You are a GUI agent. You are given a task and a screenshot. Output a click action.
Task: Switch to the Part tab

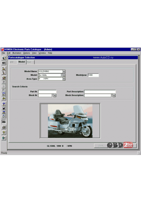click(x=30, y=62)
